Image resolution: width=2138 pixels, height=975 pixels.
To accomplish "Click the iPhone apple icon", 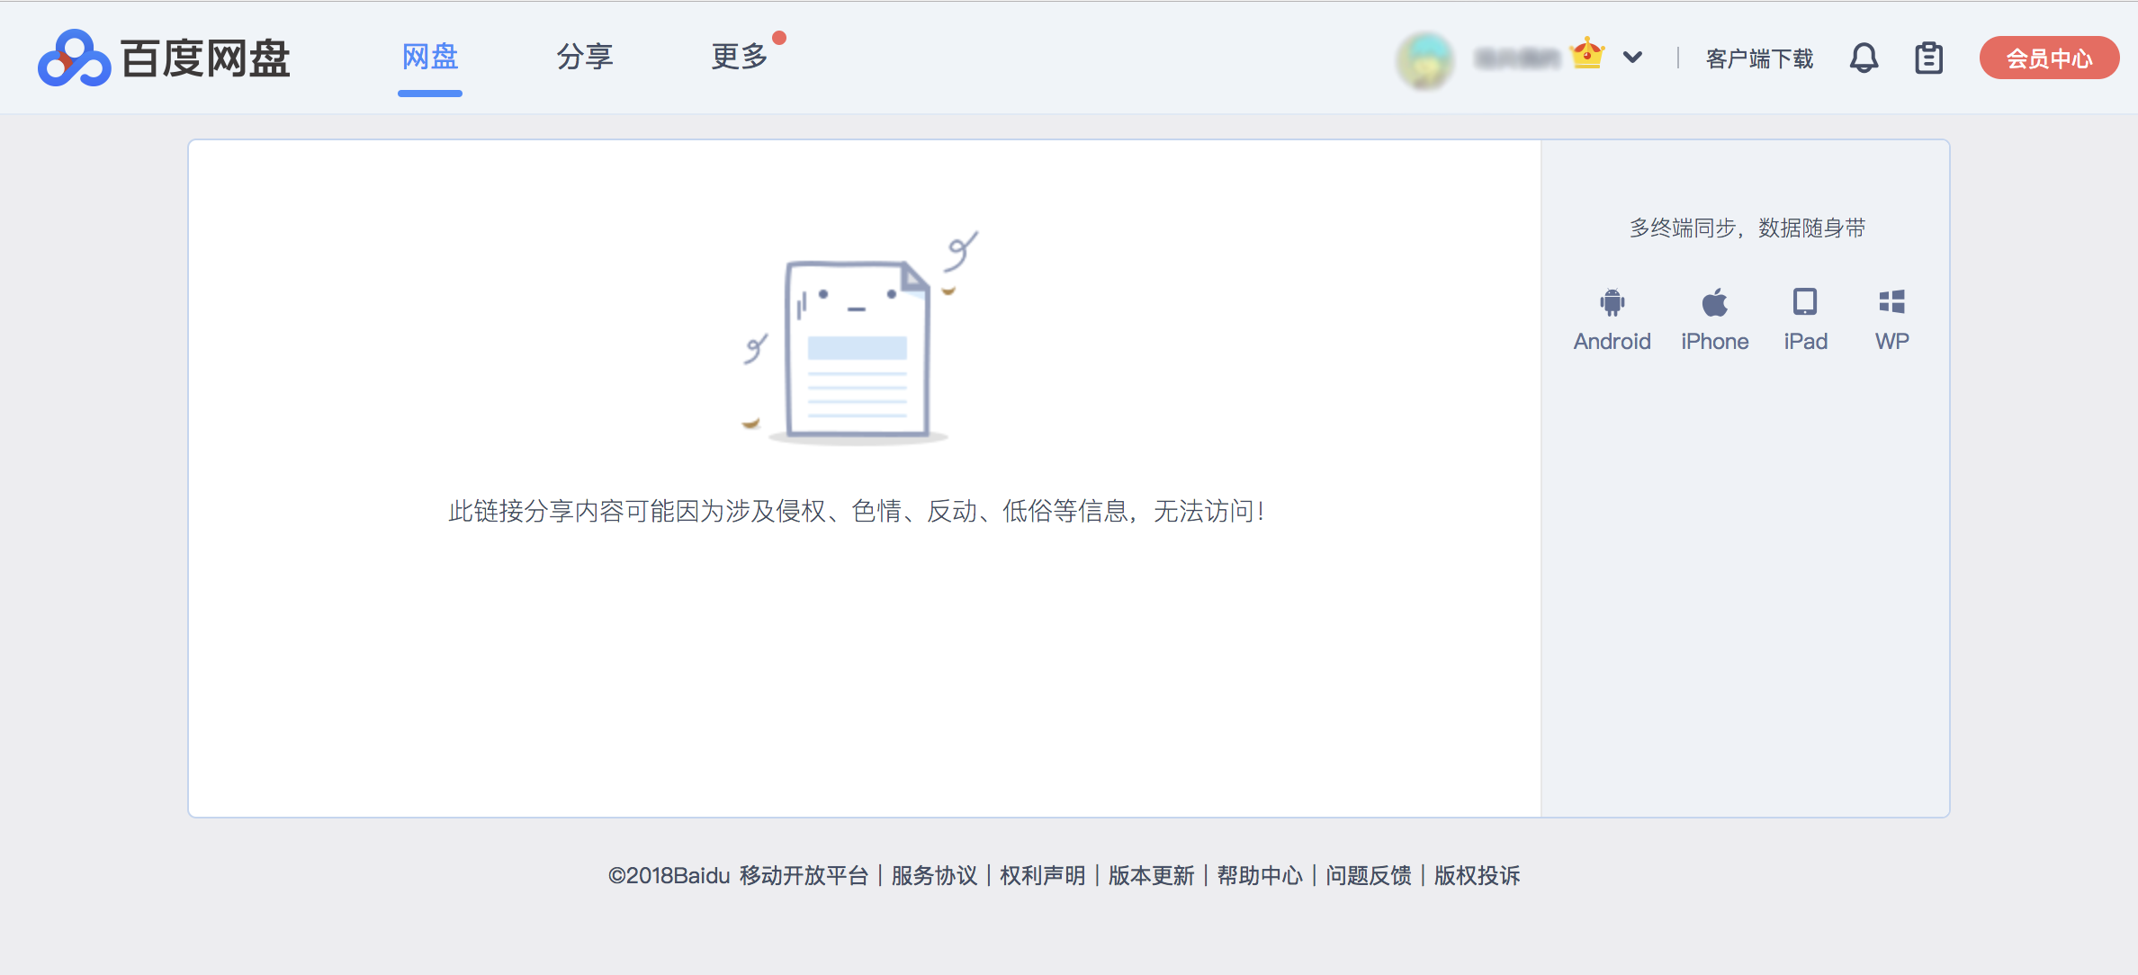I will coord(1714,302).
